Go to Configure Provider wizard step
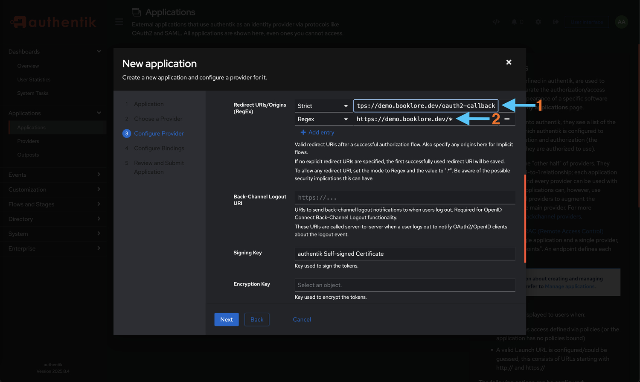640x382 pixels. click(x=159, y=134)
